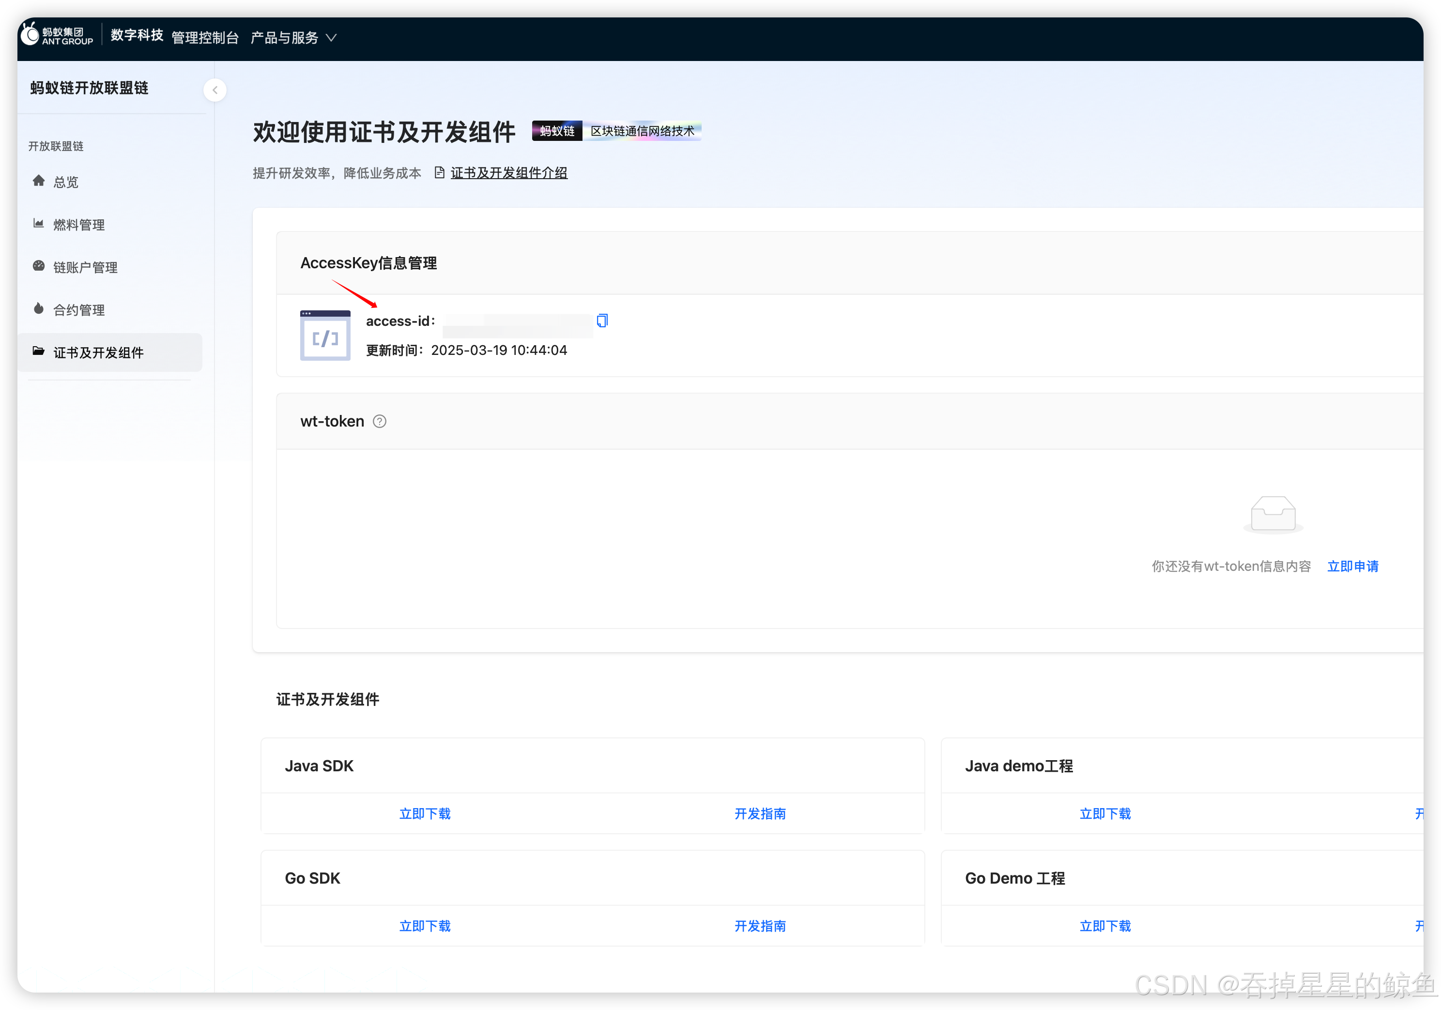
Task: Click the home icon beside 总览
Action: [x=39, y=181]
